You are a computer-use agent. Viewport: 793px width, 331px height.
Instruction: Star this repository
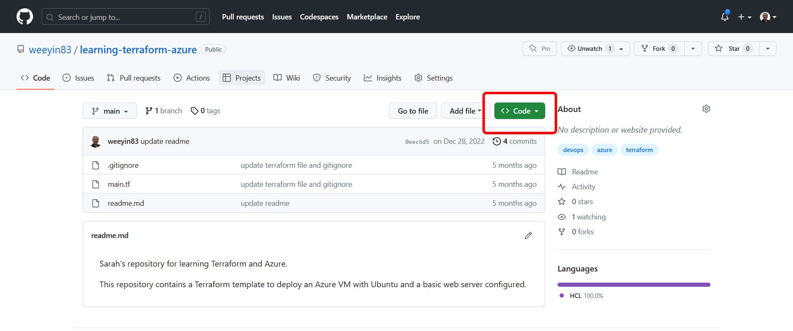(734, 48)
